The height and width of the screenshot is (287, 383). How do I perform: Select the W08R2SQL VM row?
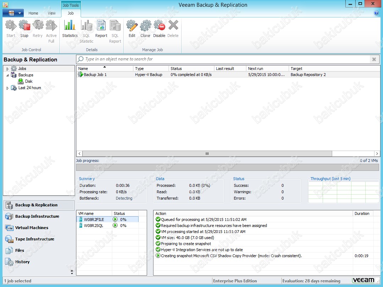click(108, 226)
